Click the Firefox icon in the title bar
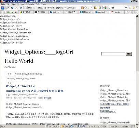The width and height of the screenshot is (139, 128). [x=1, y=1]
